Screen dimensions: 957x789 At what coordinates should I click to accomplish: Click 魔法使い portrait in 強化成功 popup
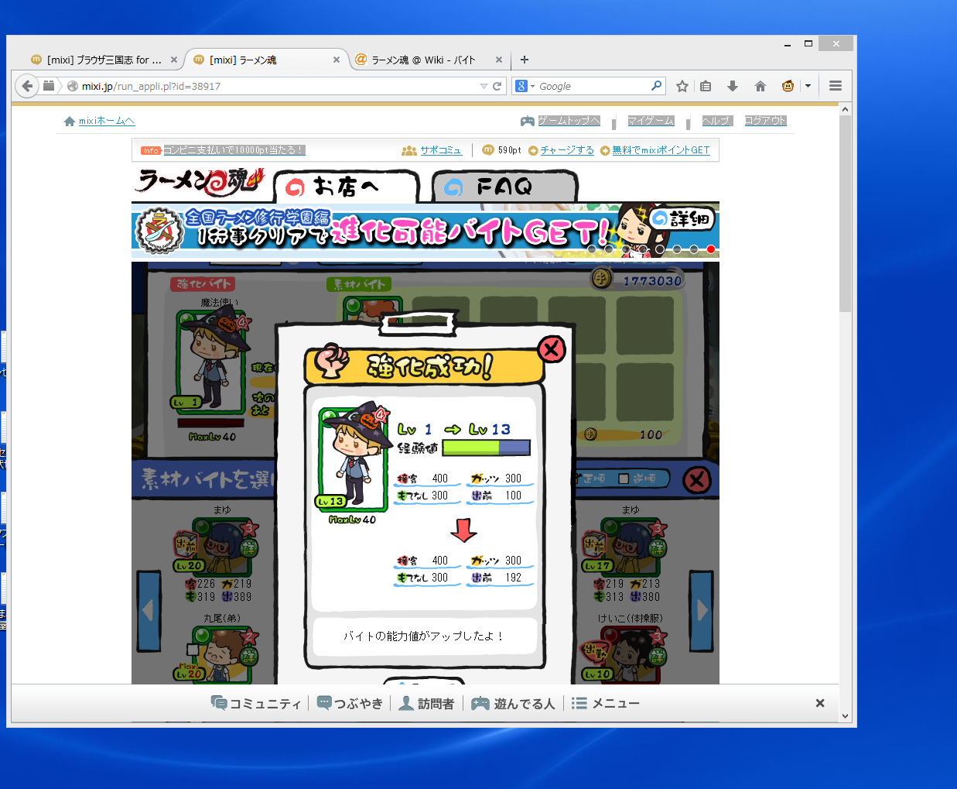[x=354, y=457]
